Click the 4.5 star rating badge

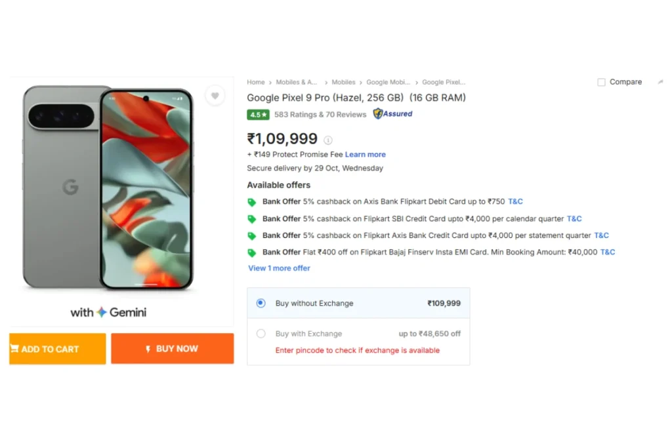click(x=258, y=114)
